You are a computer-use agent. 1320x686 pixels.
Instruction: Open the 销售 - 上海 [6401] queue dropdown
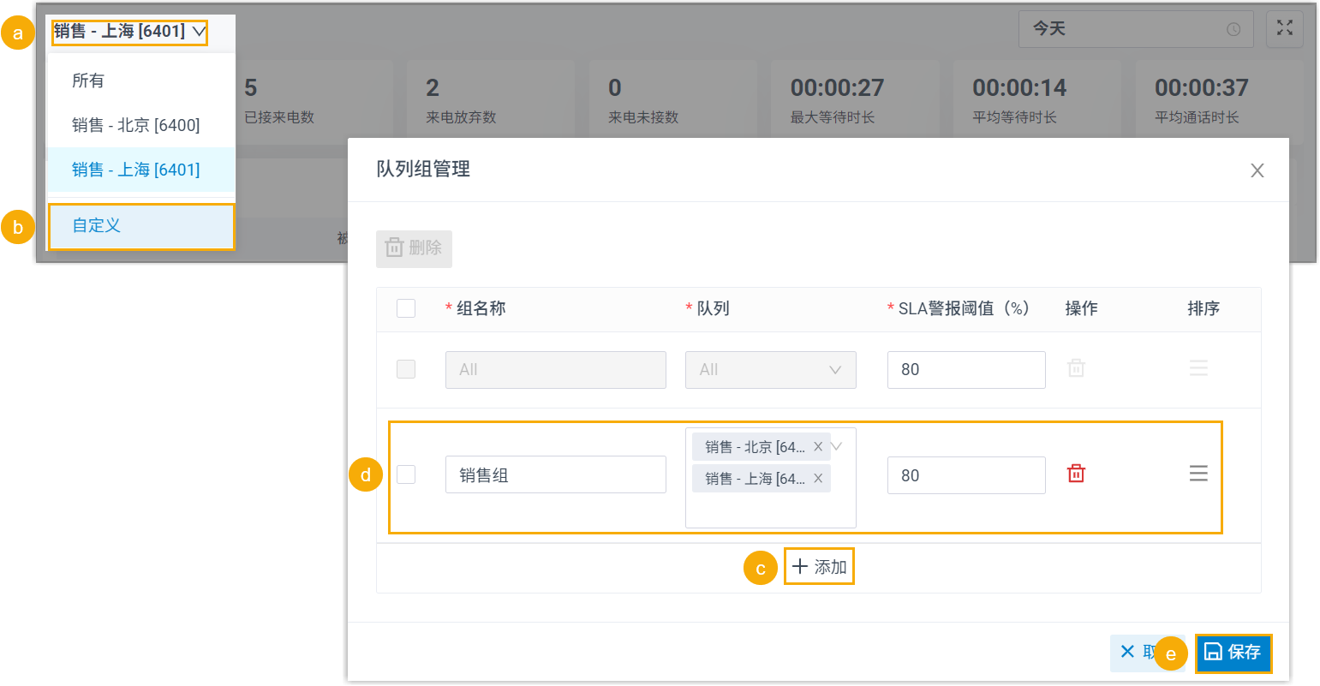[x=129, y=33]
